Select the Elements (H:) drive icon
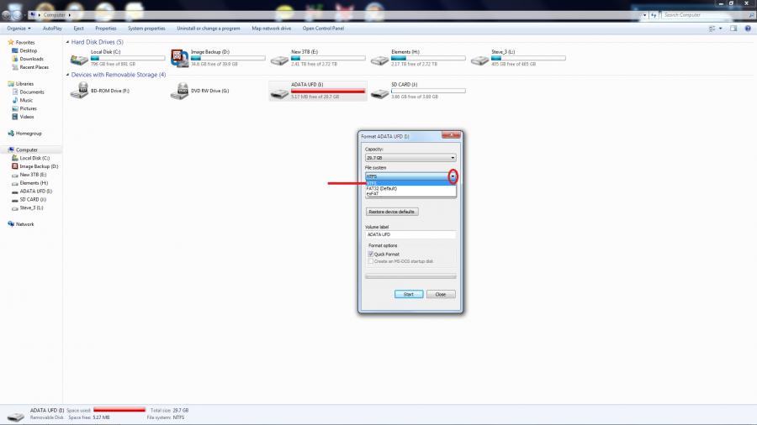Viewport: 757px width, 425px height. point(379,60)
